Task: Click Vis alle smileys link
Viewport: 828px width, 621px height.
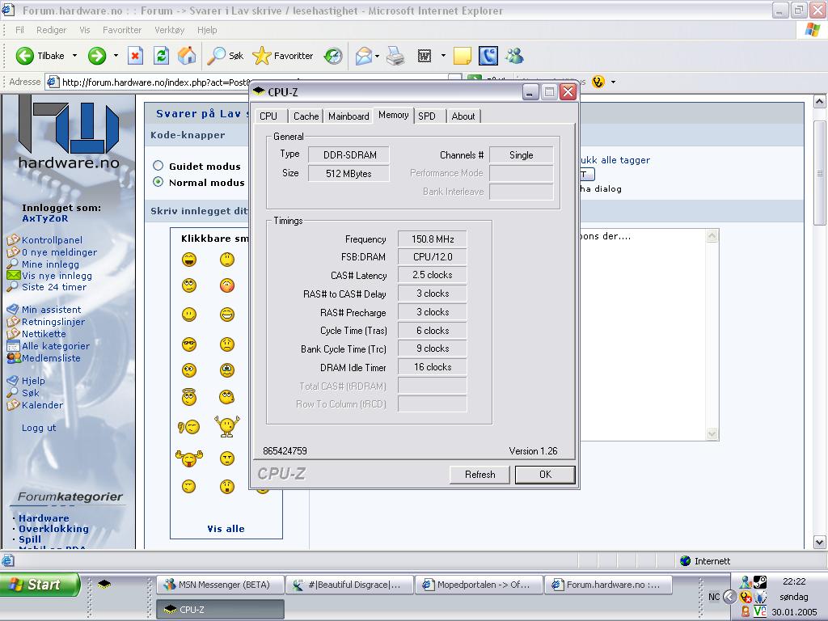Action: (x=226, y=529)
